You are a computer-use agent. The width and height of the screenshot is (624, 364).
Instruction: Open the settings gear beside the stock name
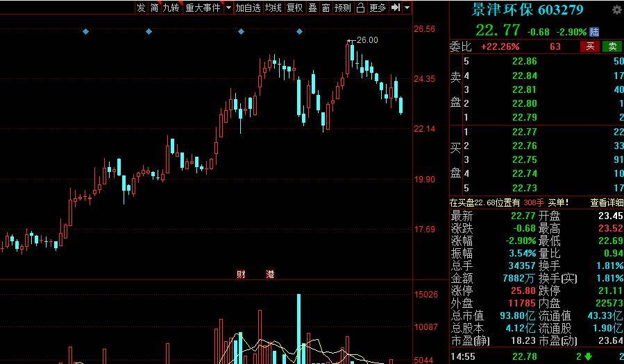click(616, 10)
